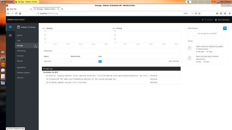Image resolution: width=232 pixels, height=130 pixels.
Task: Click the Reading graph area
Action: [78, 37]
